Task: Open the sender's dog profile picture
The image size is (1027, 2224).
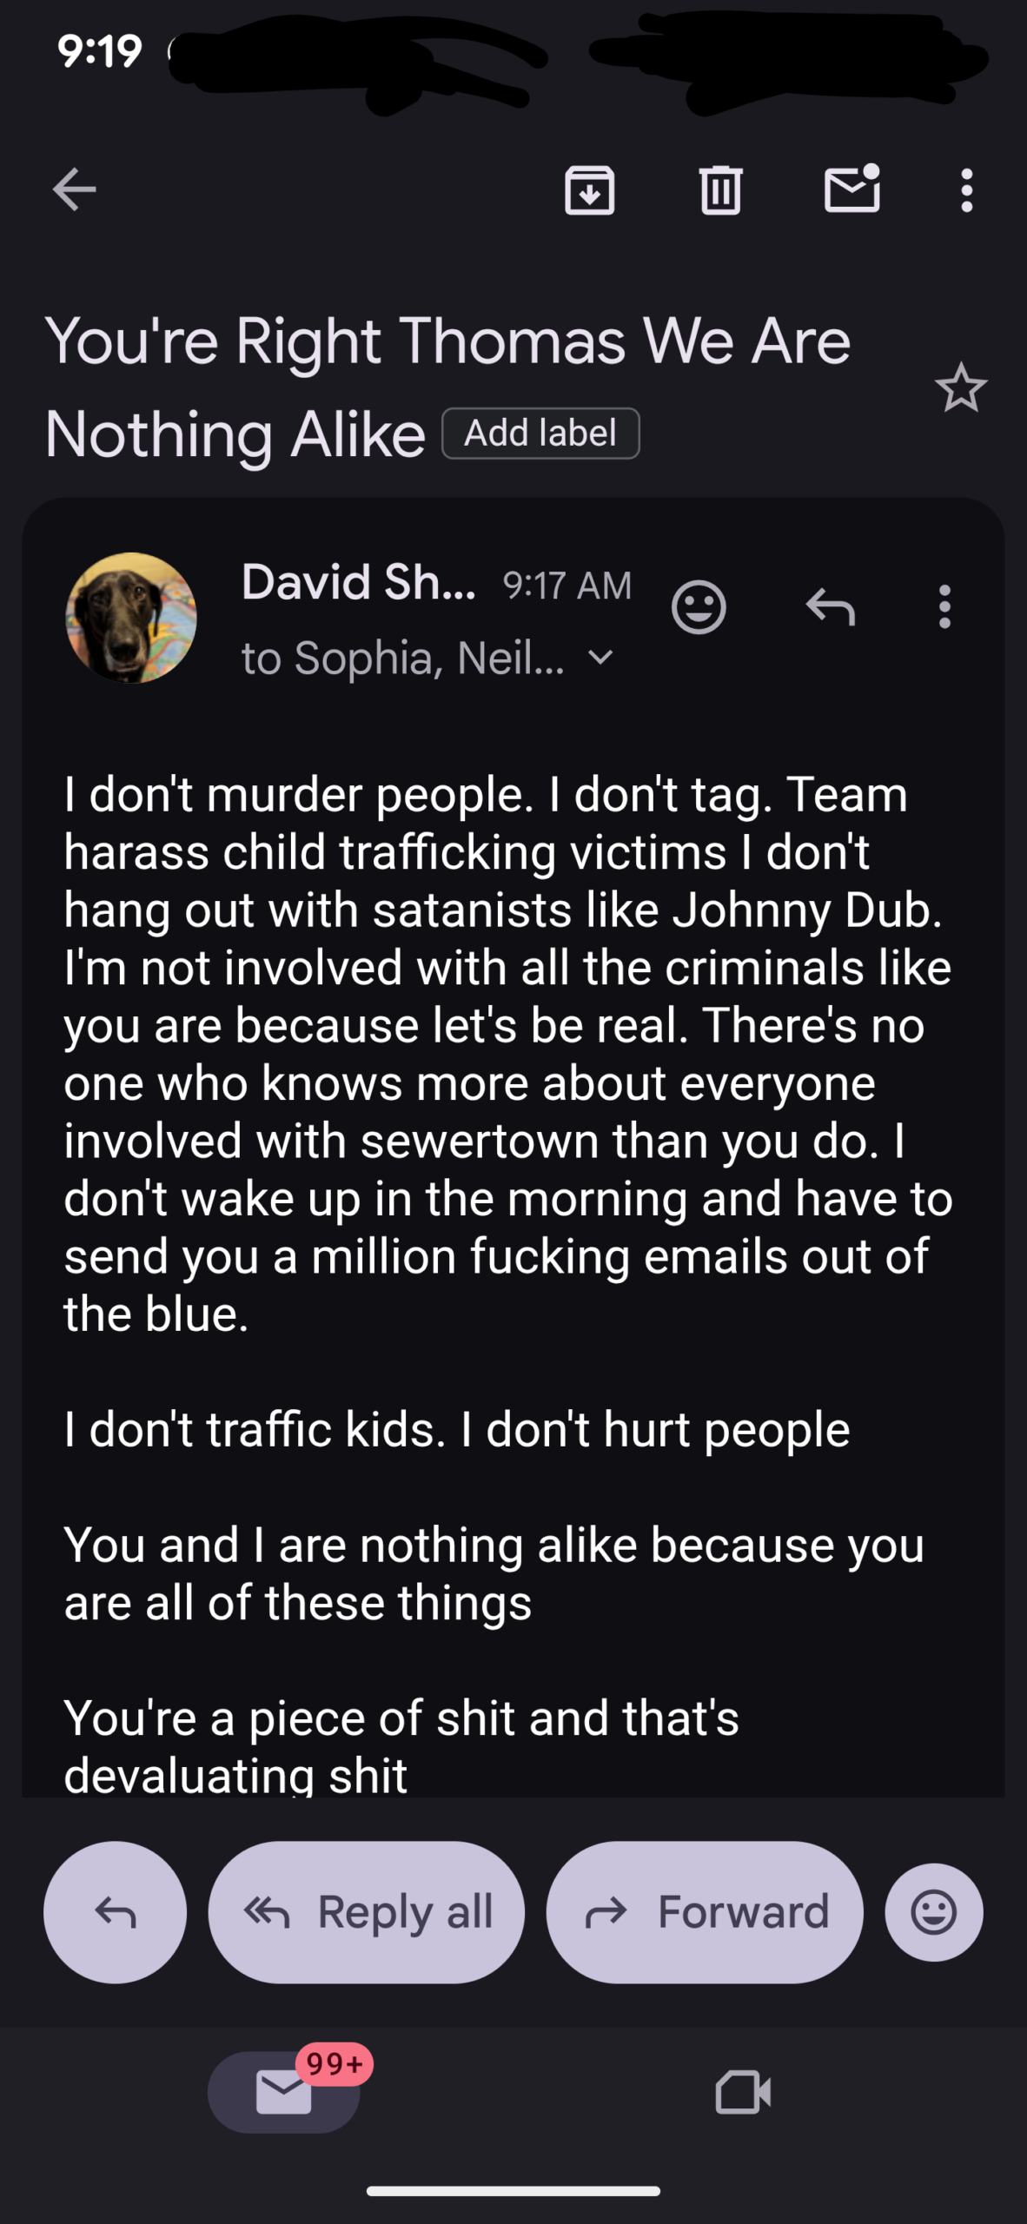Action: pos(131,618)
